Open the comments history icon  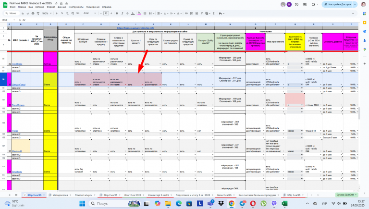[305, 4]
